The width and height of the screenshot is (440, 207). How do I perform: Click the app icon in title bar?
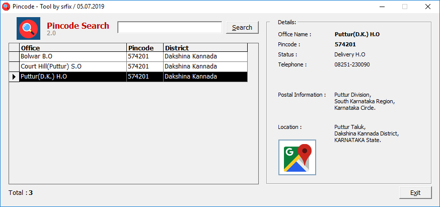(x=6, y=7)
